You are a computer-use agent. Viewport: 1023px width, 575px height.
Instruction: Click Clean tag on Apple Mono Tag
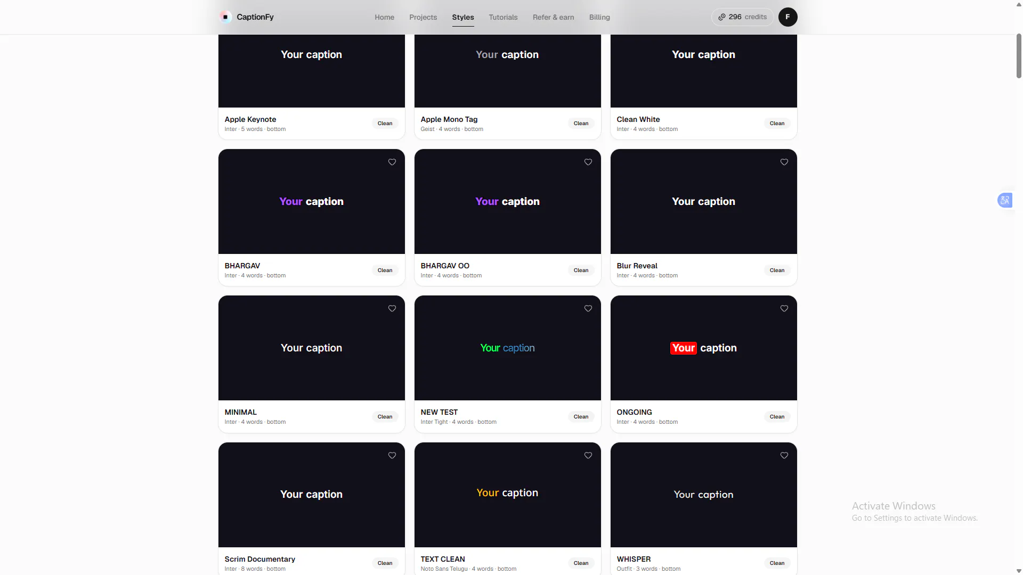point(581,124)
